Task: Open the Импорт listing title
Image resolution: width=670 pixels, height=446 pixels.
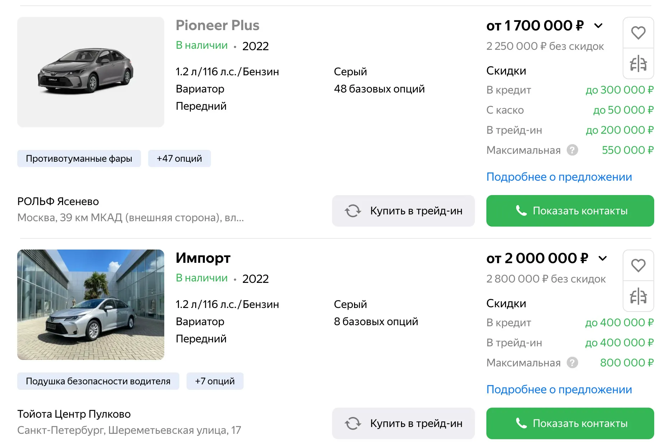Action: point(203,258)
